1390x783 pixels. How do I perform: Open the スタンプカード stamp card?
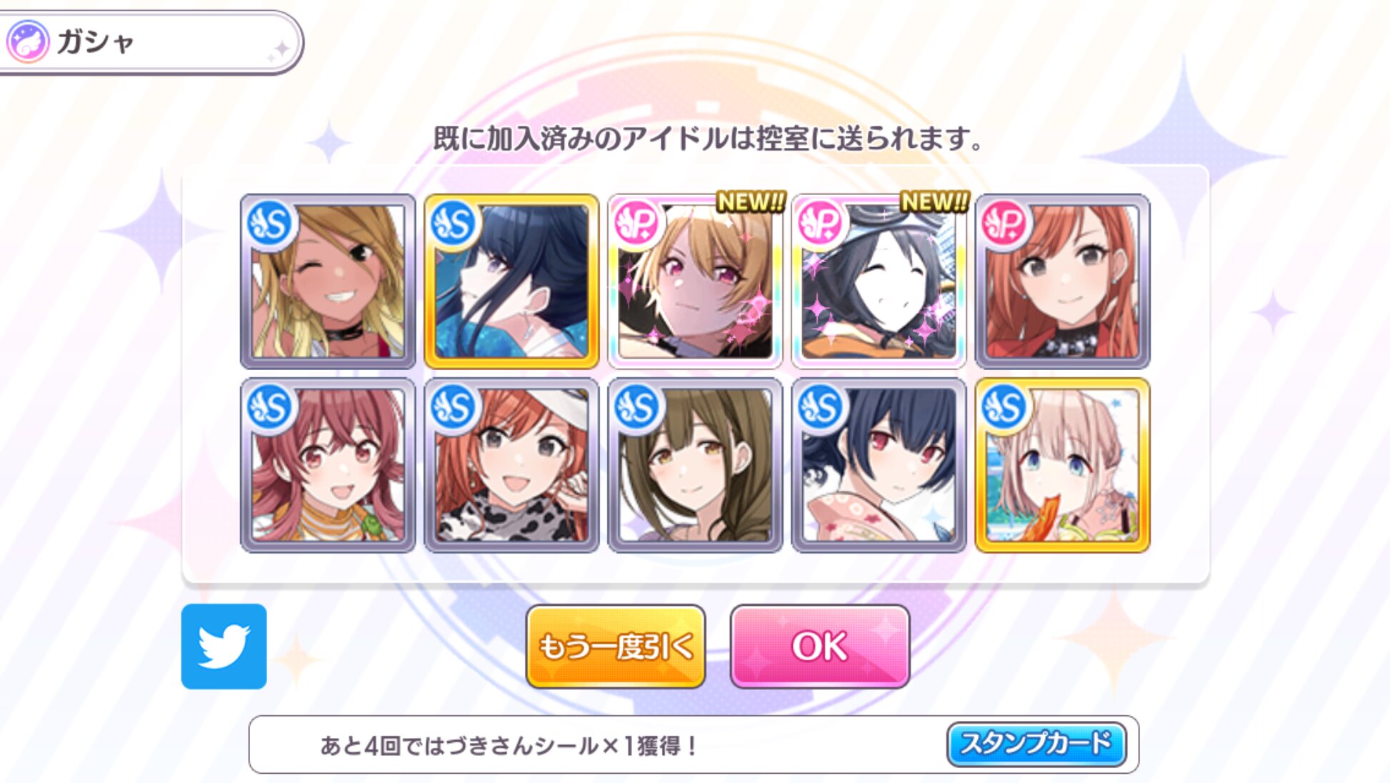coord(1036,744)
